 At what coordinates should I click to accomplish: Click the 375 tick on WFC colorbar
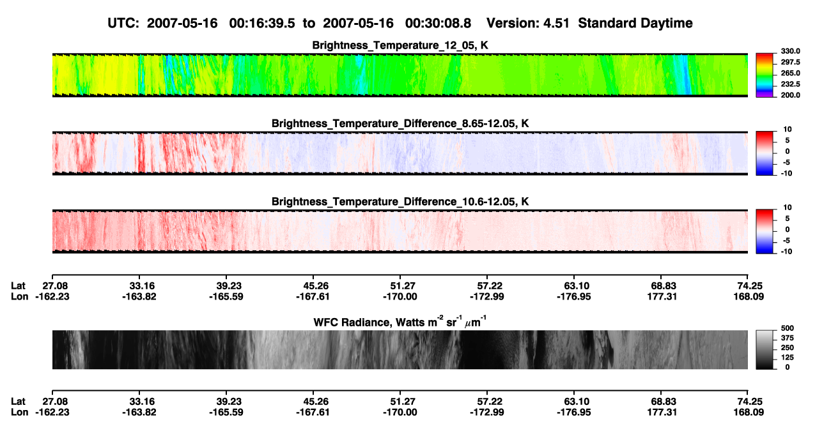(x=788, y=337)
